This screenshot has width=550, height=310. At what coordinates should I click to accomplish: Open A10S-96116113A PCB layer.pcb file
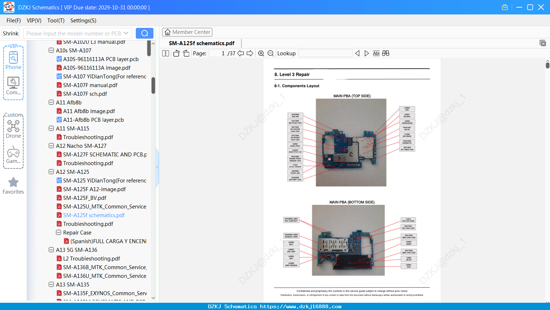[101, 59]
